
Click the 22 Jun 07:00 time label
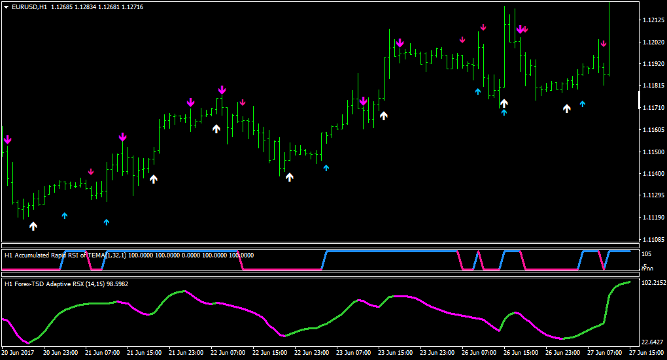(228, 352)
